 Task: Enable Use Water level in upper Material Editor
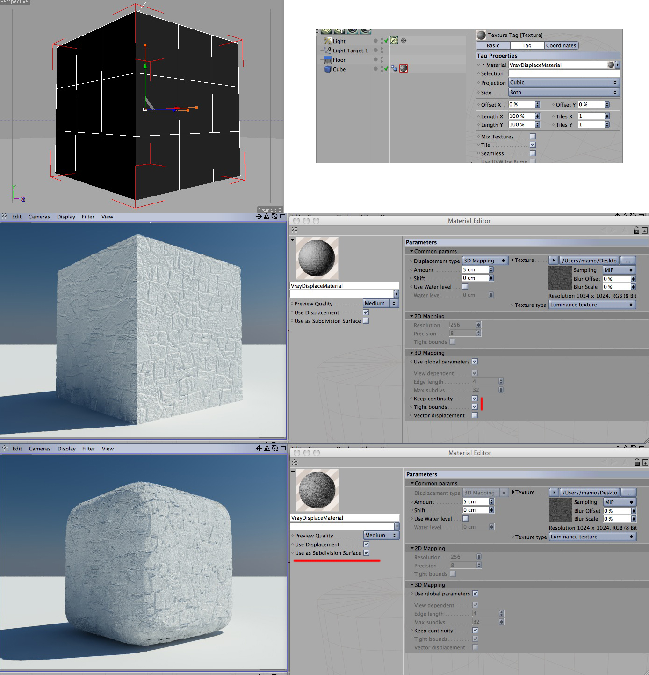tap(465, 287)
